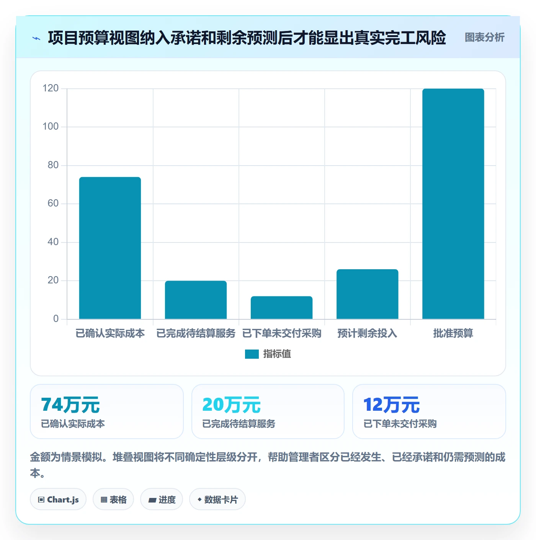Select the Chart.js tag chip
Viewport: 536px width, 540px height.
[x=58, y=499]
